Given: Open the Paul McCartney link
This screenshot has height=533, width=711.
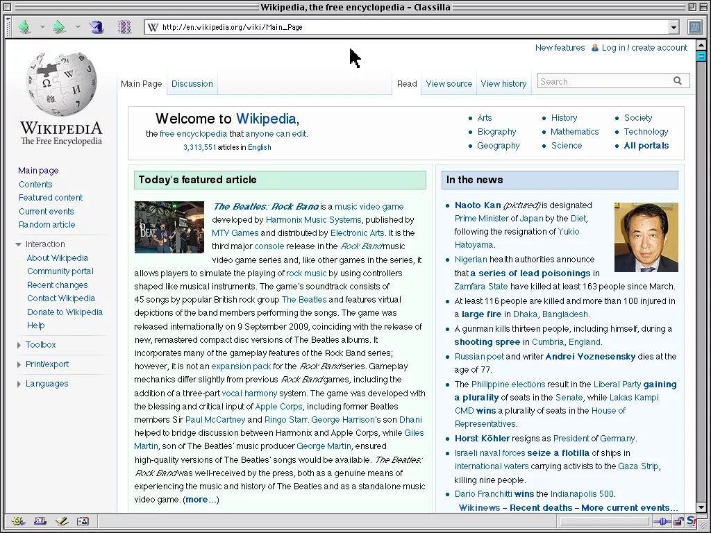Looking at the screenshot, I should 215,420.
